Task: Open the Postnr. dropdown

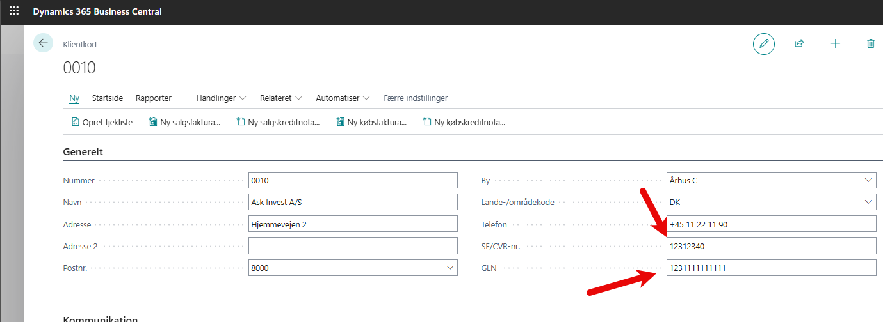Action: 450,268
